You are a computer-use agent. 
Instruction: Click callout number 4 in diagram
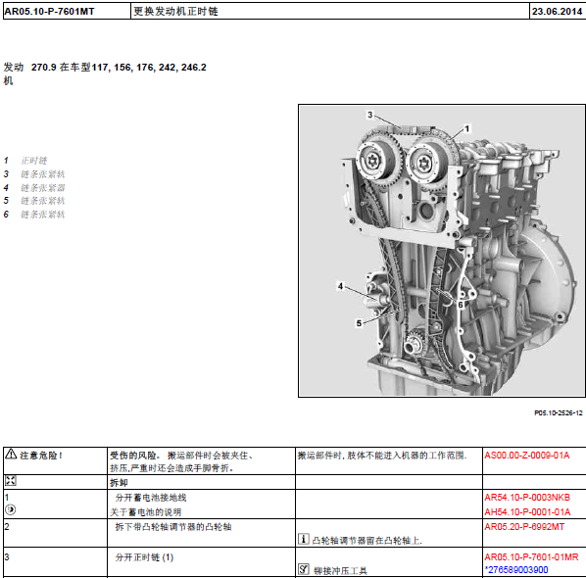[x=340, y=286]
